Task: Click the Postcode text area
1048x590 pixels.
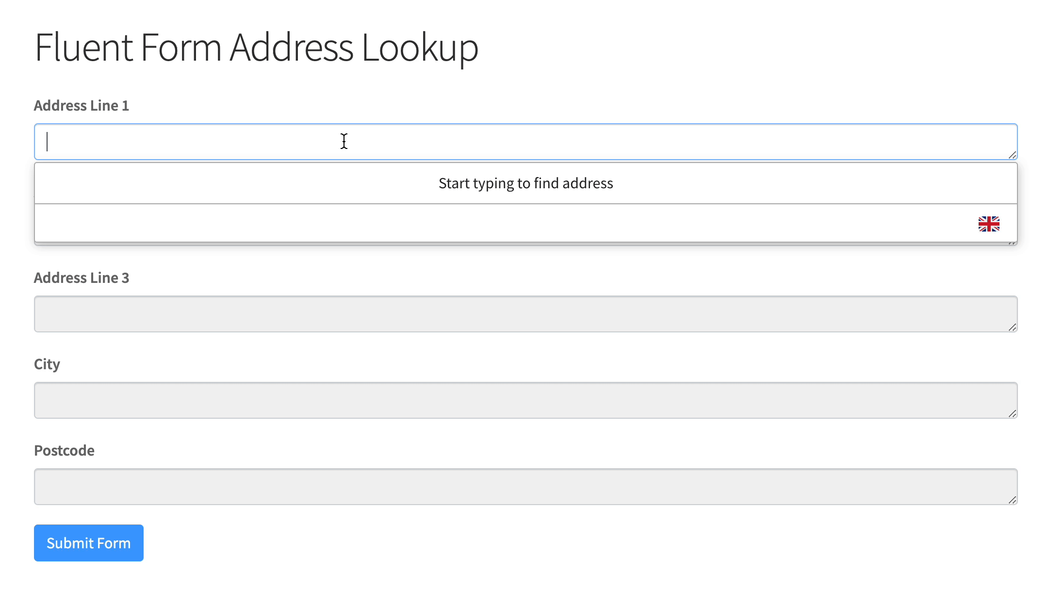Action: click(x=525, y=486)
